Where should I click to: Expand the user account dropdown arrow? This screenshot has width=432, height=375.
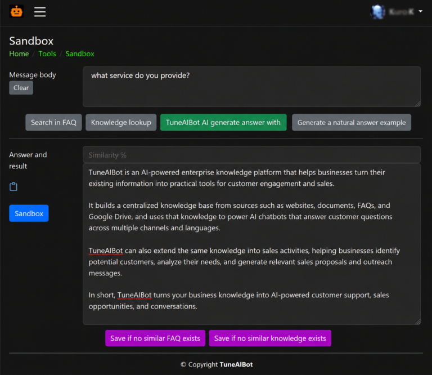pyautogui.click(x=420, y=11)
